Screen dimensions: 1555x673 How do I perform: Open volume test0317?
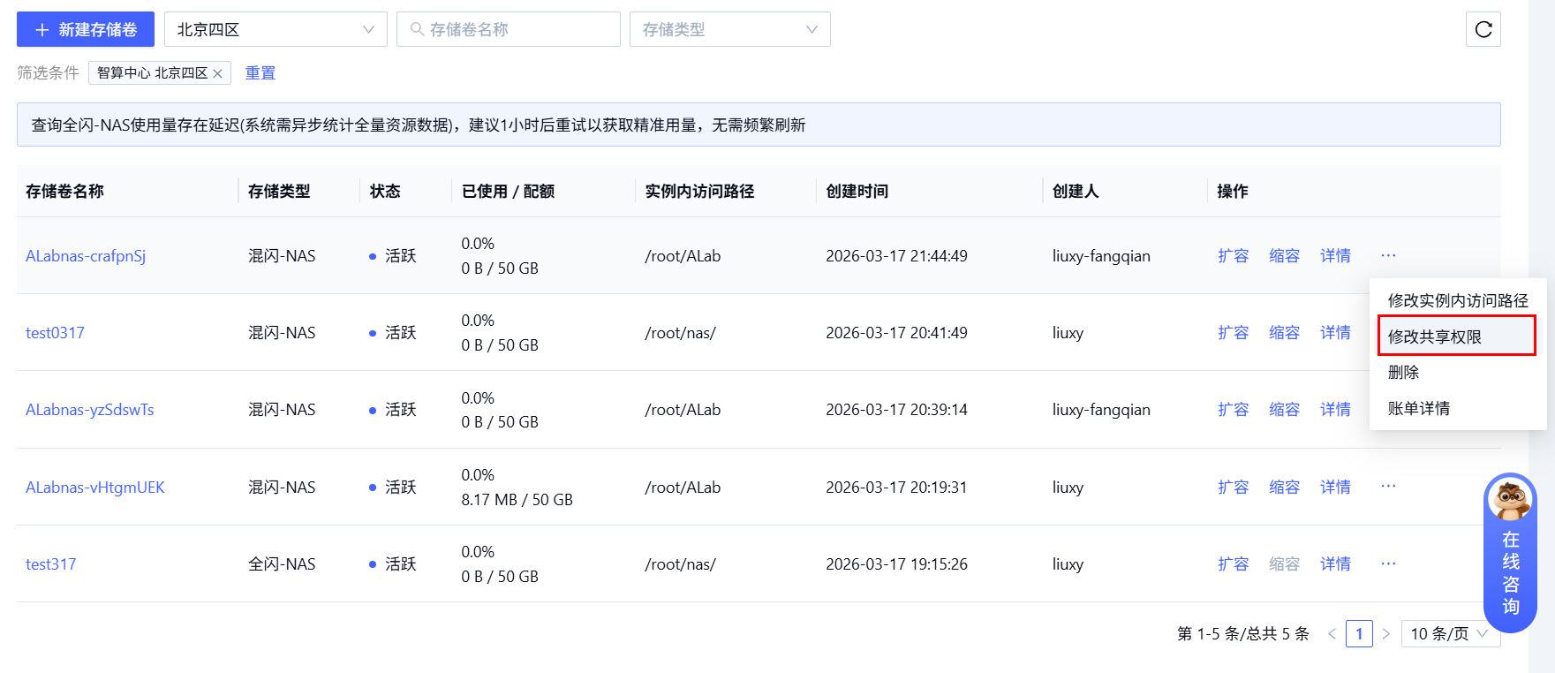[x=55, y=333]
